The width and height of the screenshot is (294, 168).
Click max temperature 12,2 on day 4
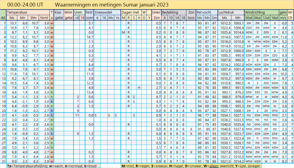tap(14, 37)
